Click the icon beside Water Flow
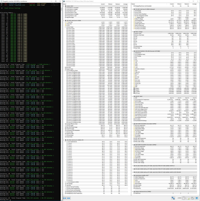 pos(134,187)
